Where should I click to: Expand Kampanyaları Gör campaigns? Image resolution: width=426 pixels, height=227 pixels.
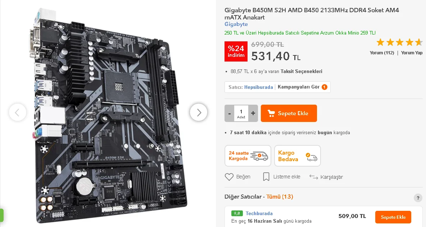click(x=302, y=87)
